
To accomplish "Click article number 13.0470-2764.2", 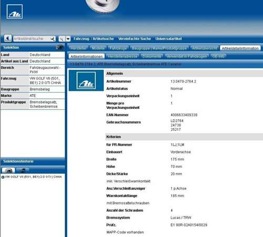I will [183, 81].
